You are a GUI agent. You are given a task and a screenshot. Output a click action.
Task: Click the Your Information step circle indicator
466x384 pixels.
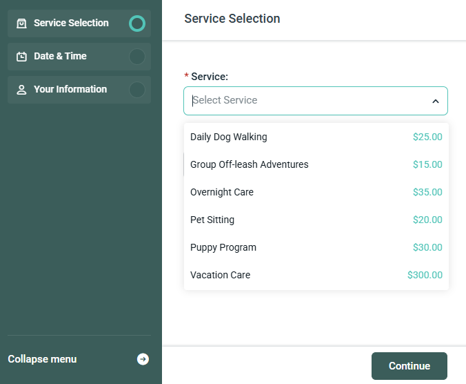pos(137,90)
